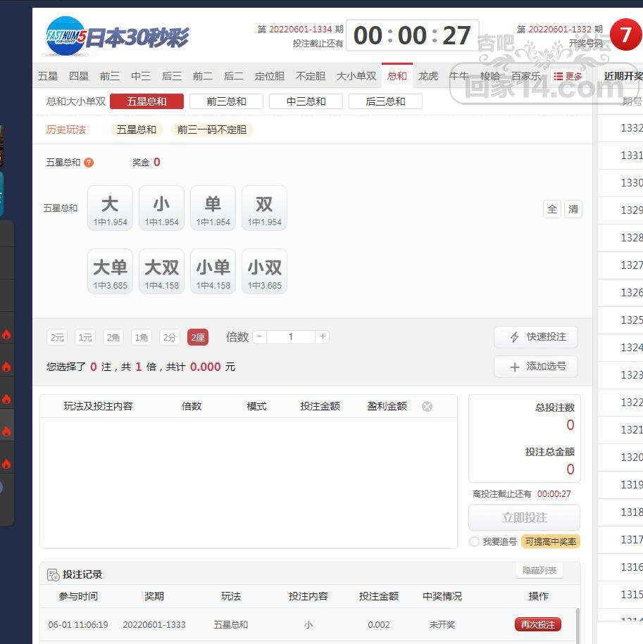Viewport: 643px width, 644px height.
Task: Toggle the 大 bet option
Action: (x=110, y=208)
